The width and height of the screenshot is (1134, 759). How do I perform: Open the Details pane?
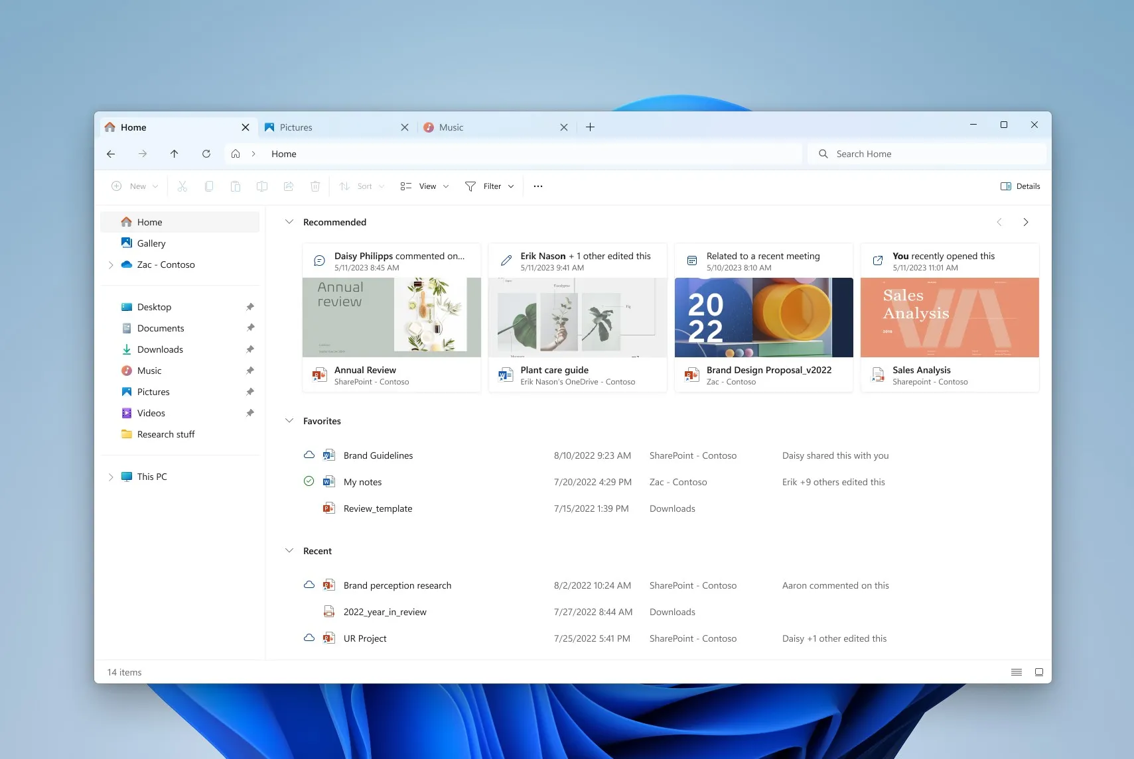click(x=1020, y=186)
